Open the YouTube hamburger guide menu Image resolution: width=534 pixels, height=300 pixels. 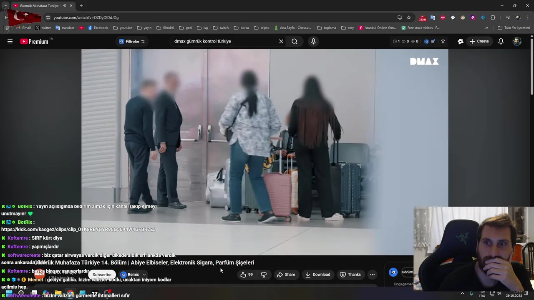10,41
